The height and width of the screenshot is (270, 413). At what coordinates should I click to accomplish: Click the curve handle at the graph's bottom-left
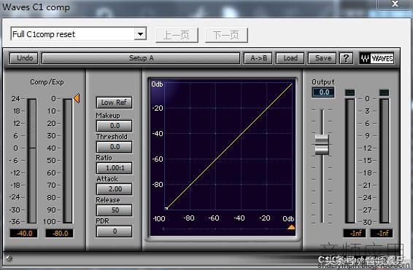(x=166, y=209)
